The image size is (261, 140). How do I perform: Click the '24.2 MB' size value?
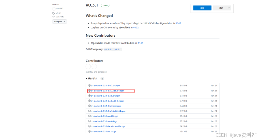pyautogui.click(x=183, y=126)
